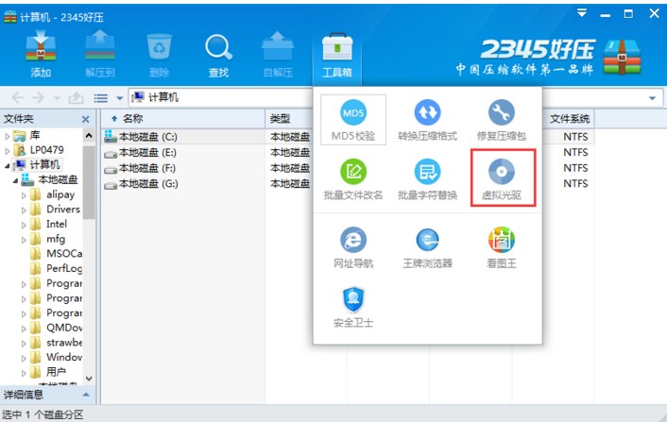The width and height of the screenshot is (667, 422).
Task: Click the folder tree scrollbar thumb
Action: [89, 183]
